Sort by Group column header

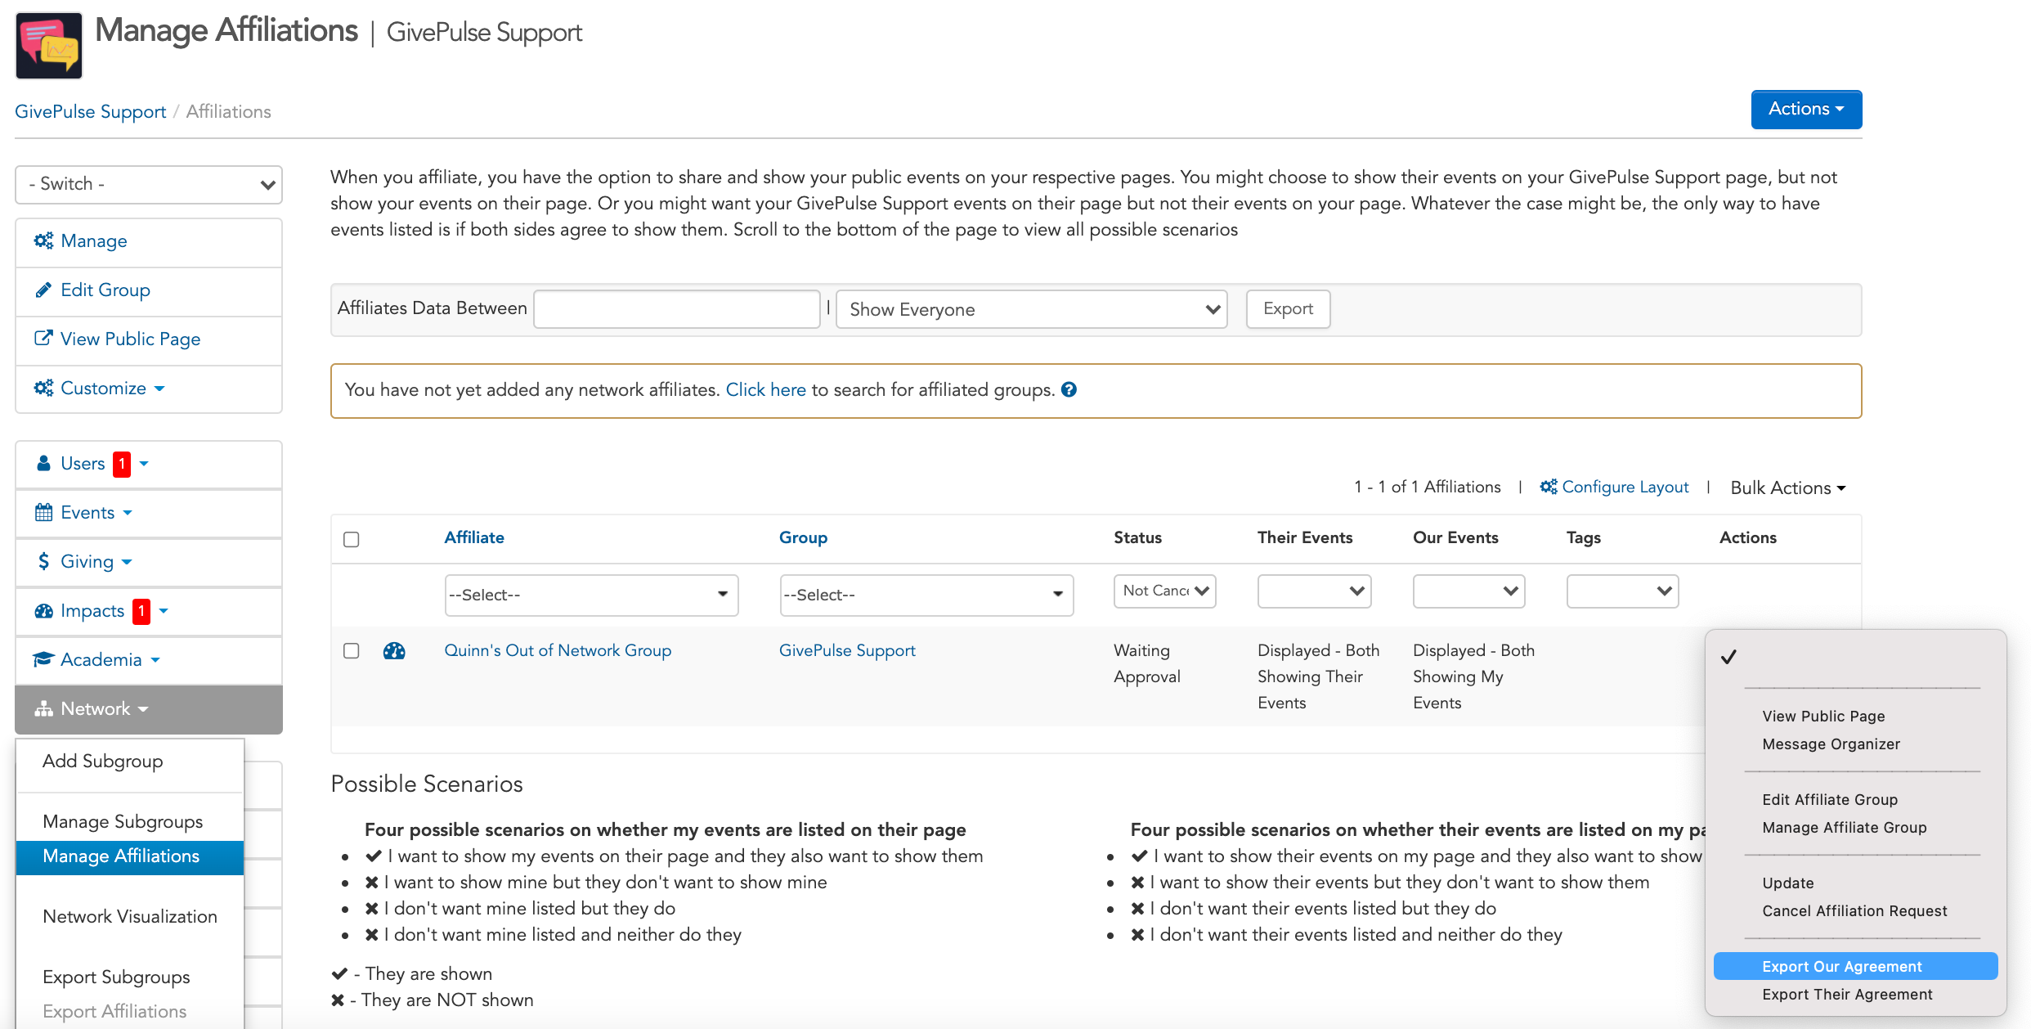point(803,537)
